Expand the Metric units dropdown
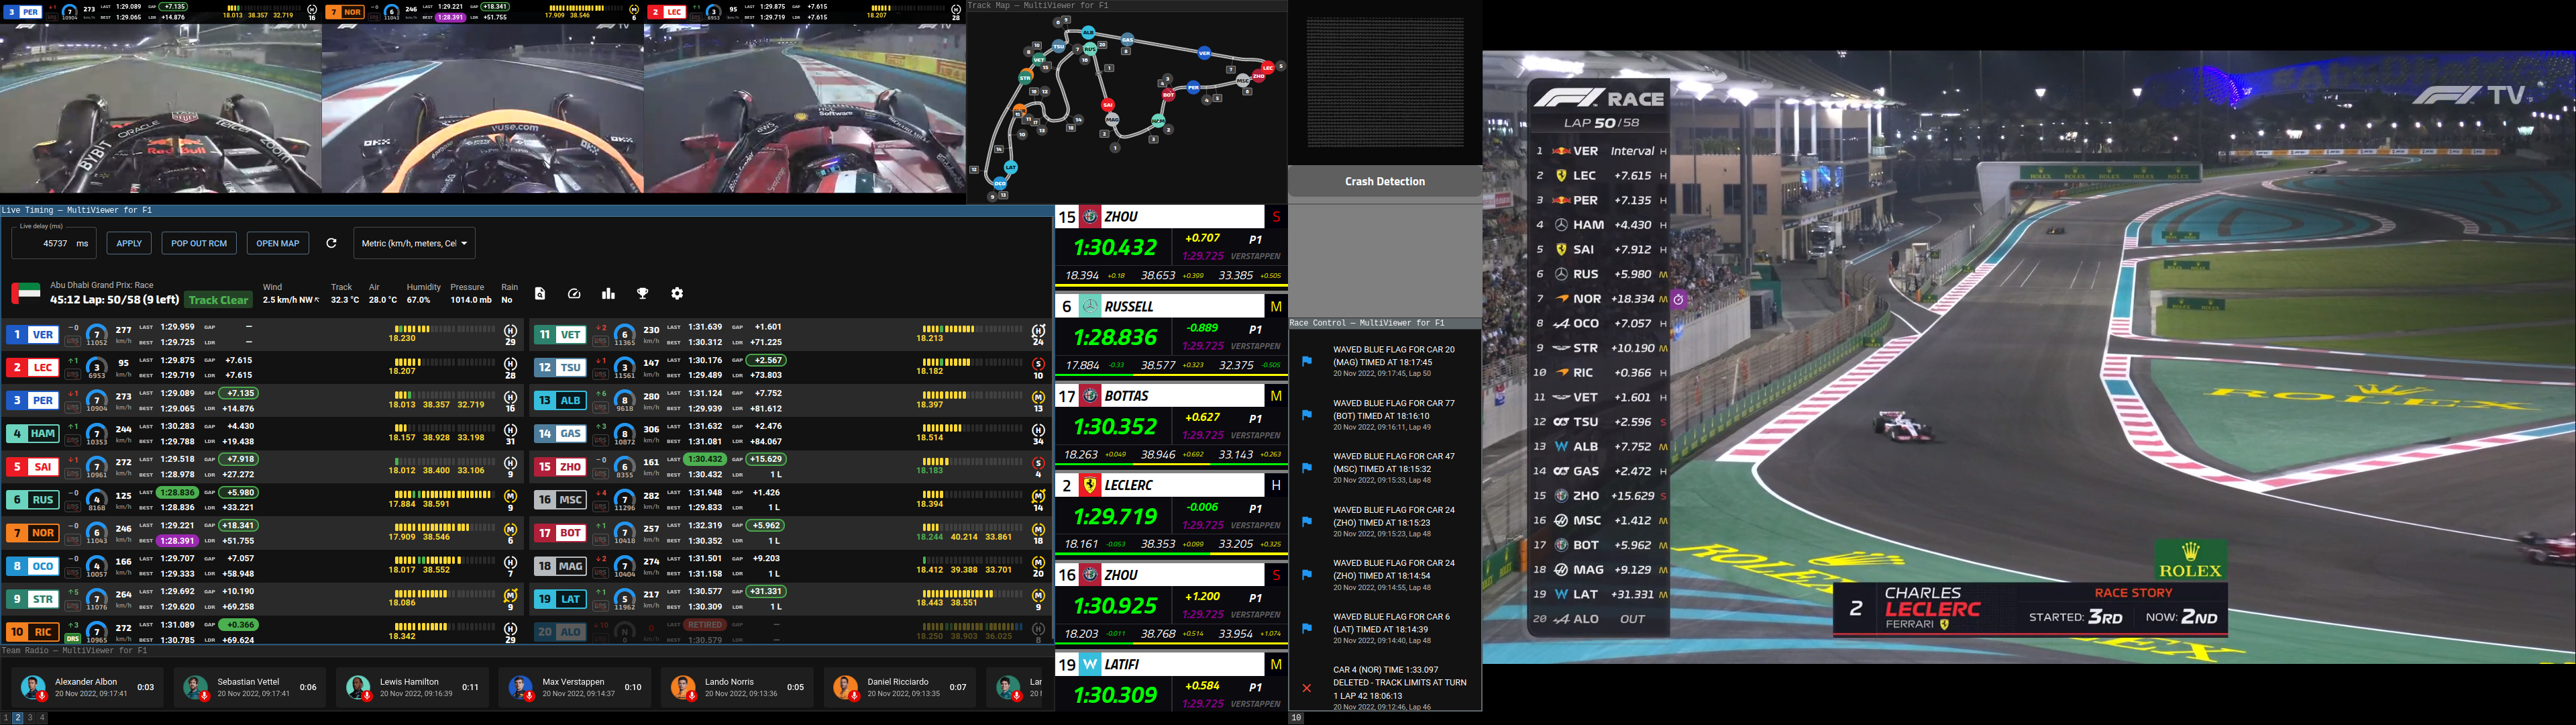This screenshot has height=725, width=2576. [x=414, y=243]
